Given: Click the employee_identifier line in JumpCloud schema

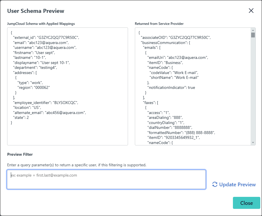Looking at the screenshot, I should click(45, 102).
